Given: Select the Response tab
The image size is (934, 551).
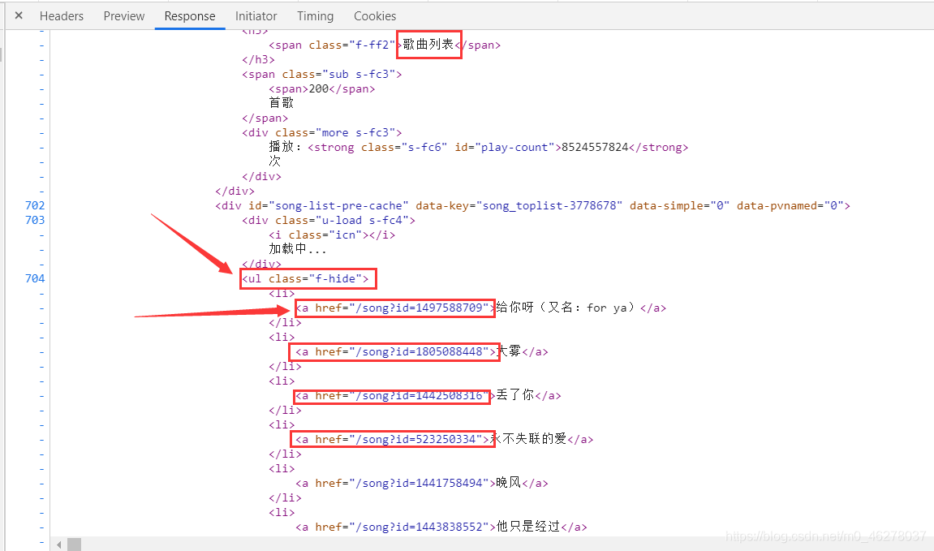Looking at the screenshot, I should click(190, 16).
